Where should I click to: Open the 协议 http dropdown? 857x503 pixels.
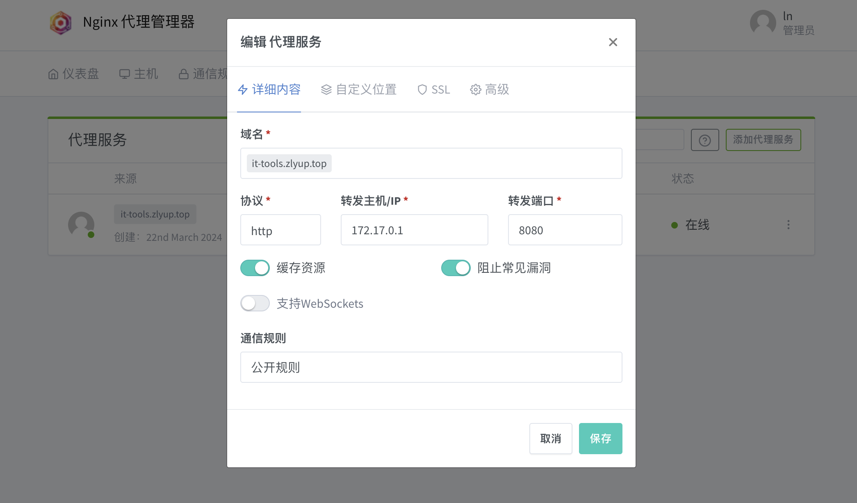tap(280, 230)
